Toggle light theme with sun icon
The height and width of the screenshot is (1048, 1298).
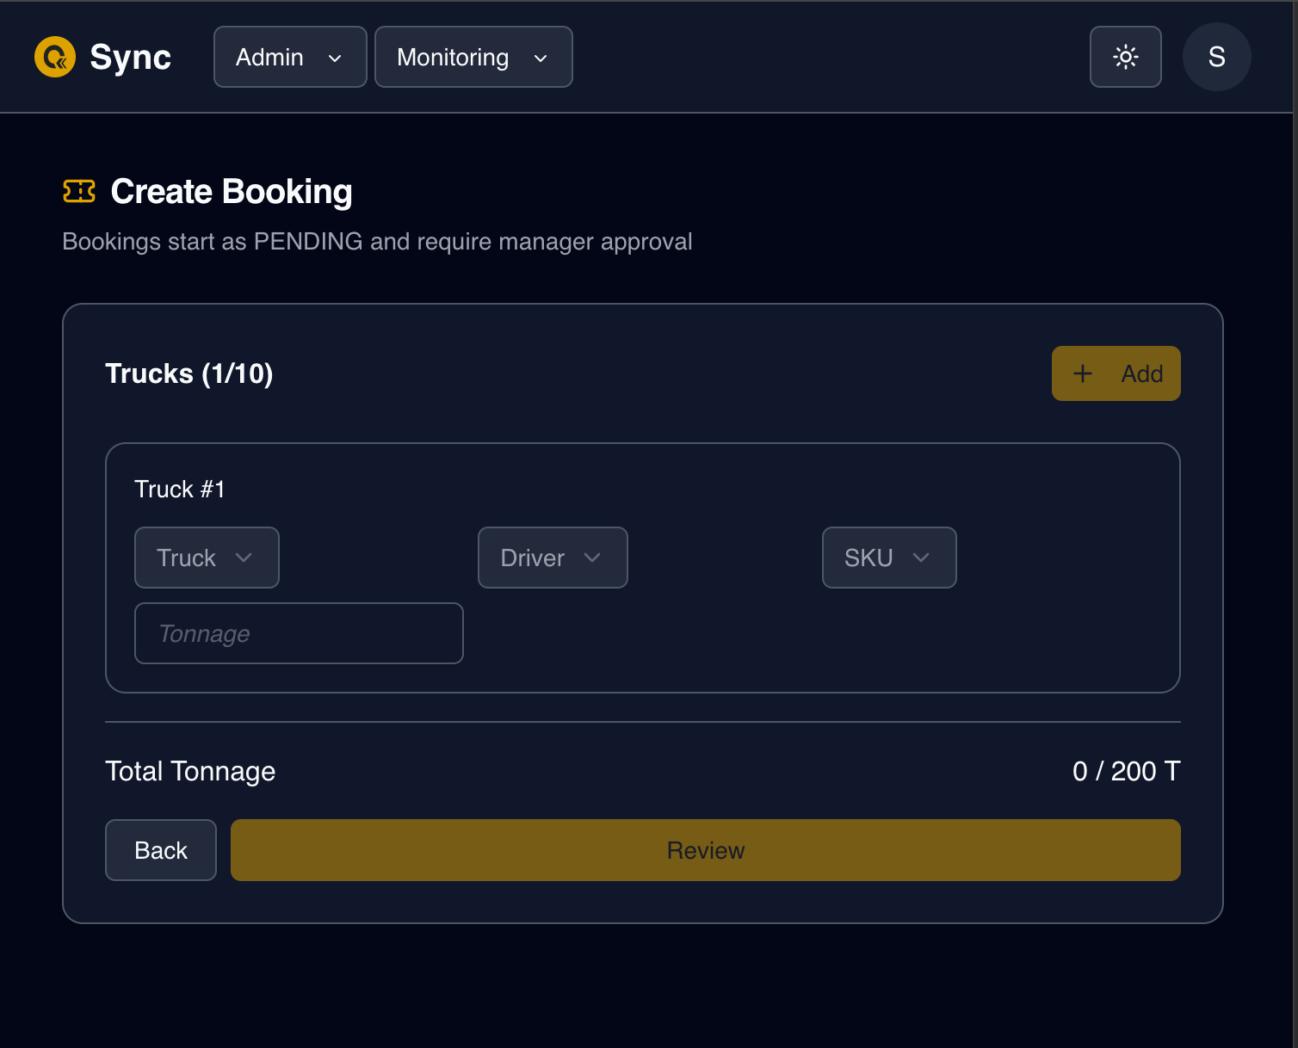pos(1126,57)
